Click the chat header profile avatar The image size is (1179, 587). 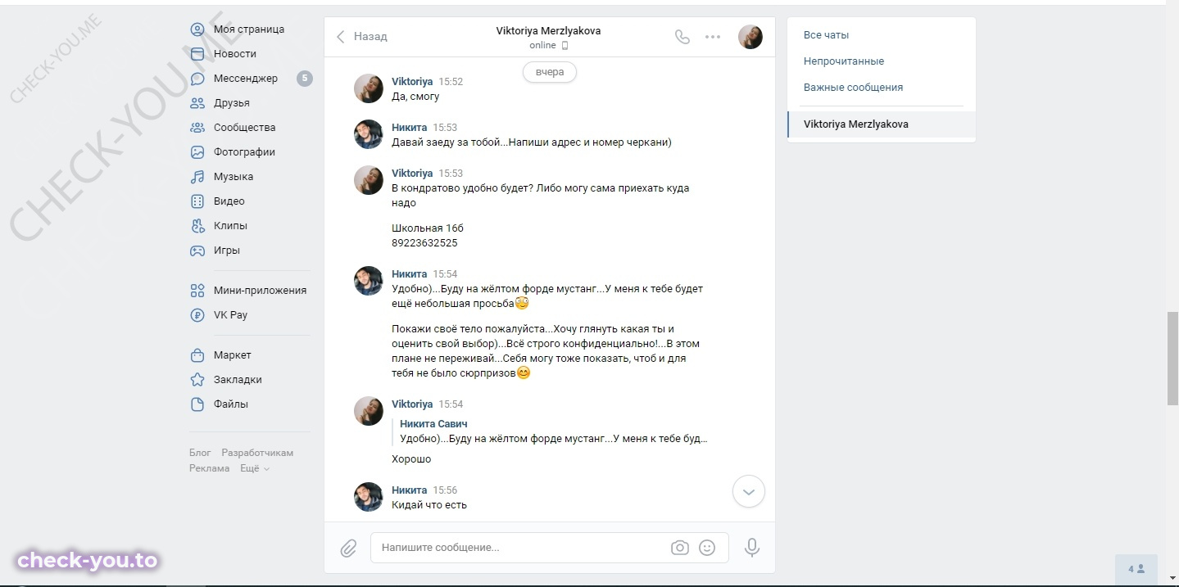tap(750, 37)
